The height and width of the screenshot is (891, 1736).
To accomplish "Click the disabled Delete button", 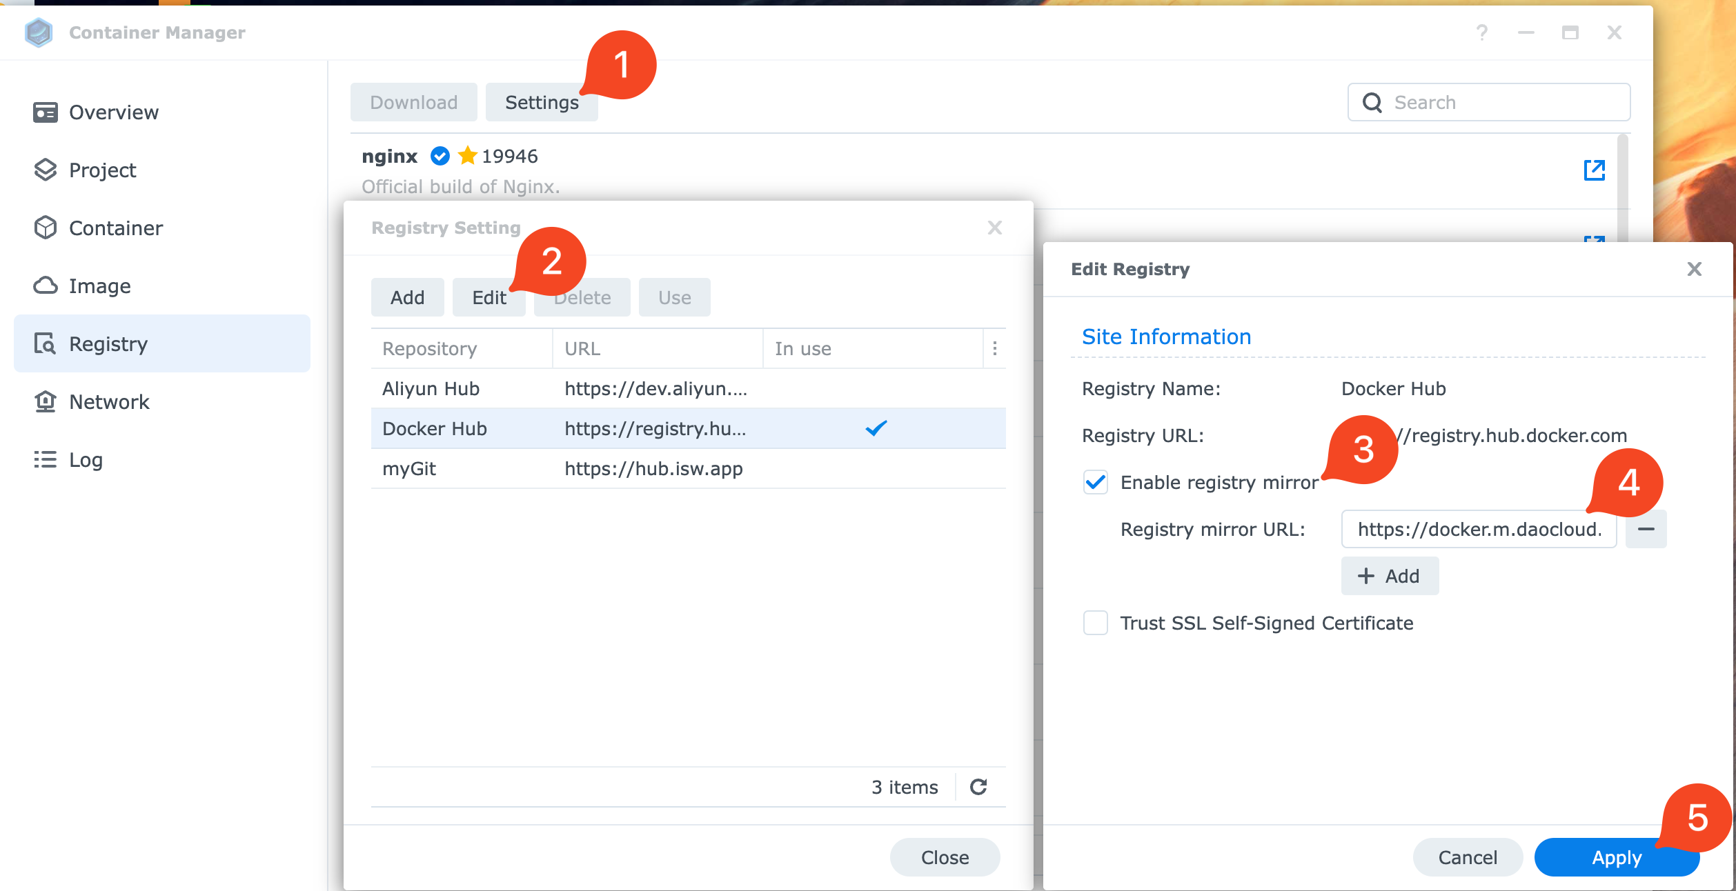I will [582, 297].
